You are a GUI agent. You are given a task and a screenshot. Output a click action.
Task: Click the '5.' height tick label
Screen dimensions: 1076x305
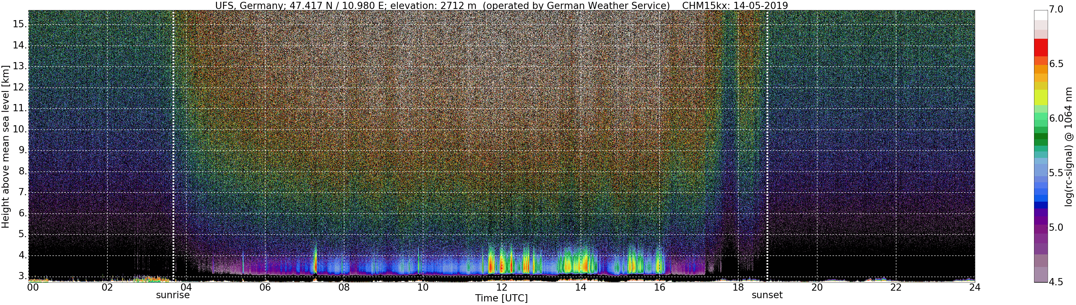click(x=22, y=234)
